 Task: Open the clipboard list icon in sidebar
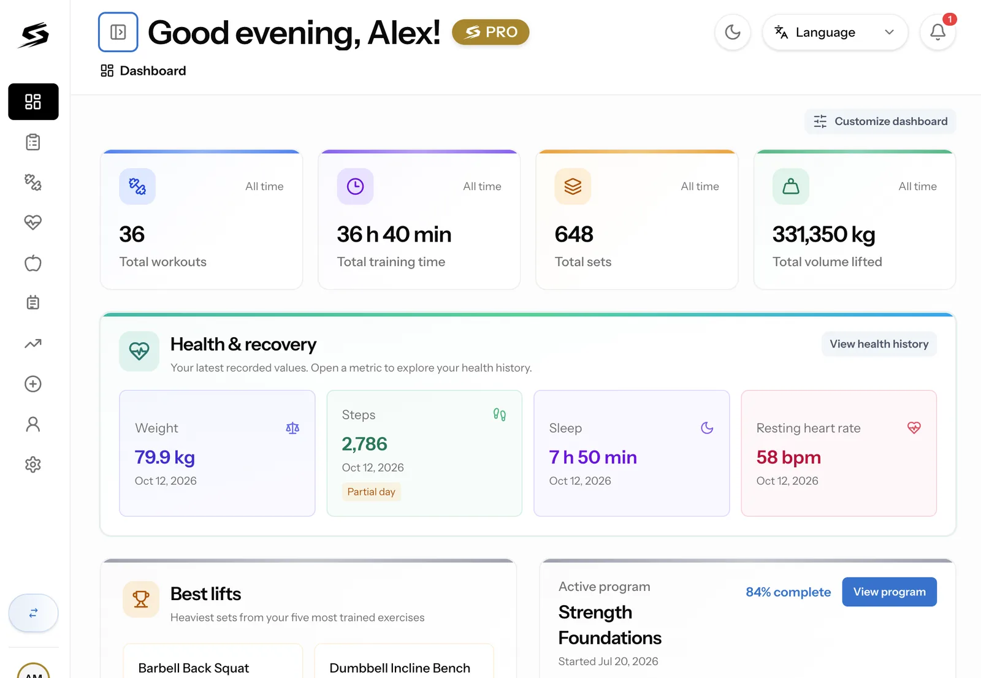[x=33, y=142]
